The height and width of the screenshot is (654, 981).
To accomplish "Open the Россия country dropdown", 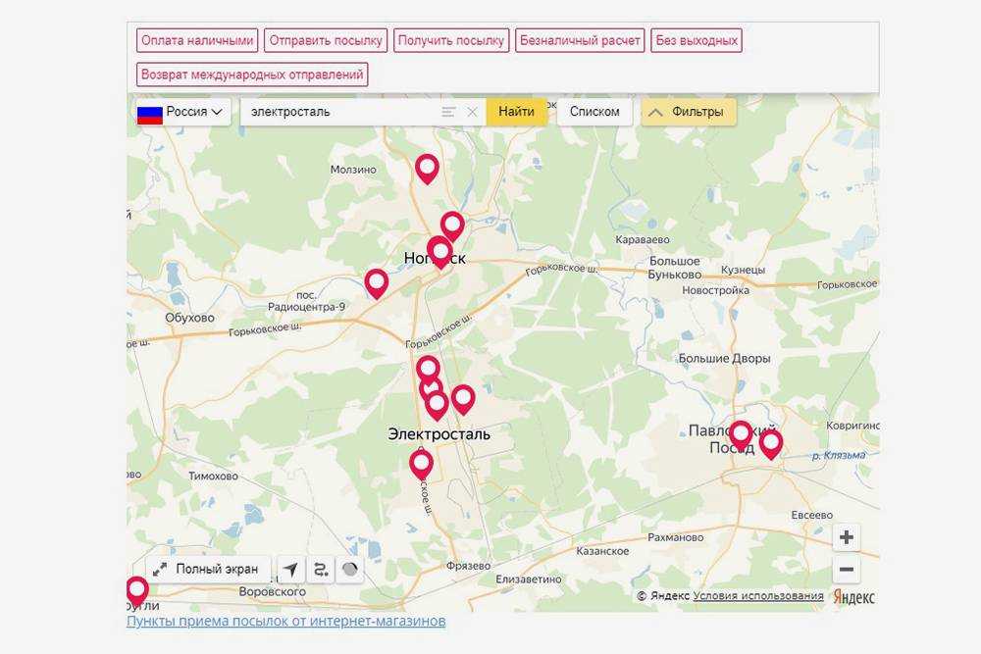I will pos(183,112).
